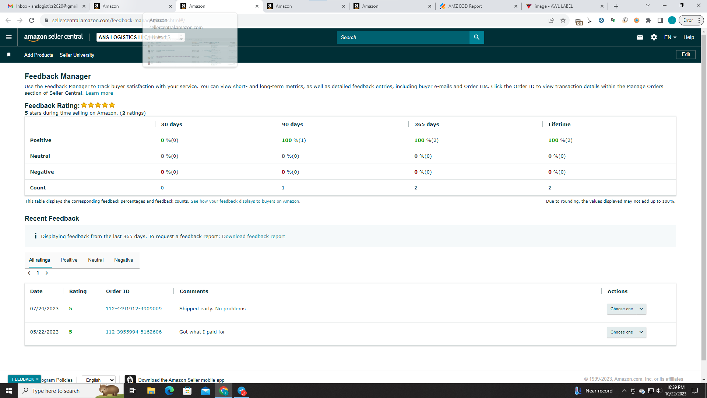This screenshot has width=707, height=398.
Task: Switch to the Negative feedback tab
Action: point(124,260)
